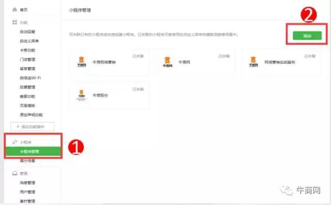Click the grid icon for 功能 section
The height and width of the screenshot is (205, 331).
pyautogui.click(x=14, y=22)
